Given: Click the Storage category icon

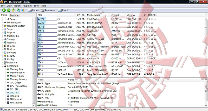Looking at the screenshot, I should click(5, 39).
